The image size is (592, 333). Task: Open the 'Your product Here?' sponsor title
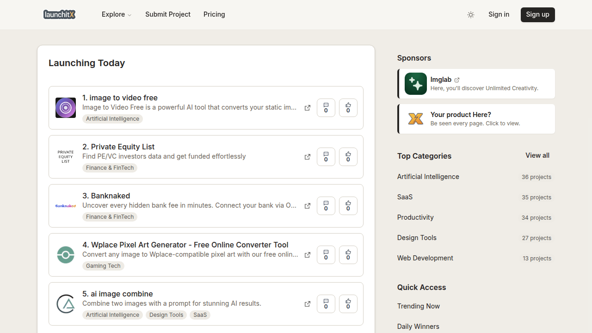(461, 115)
